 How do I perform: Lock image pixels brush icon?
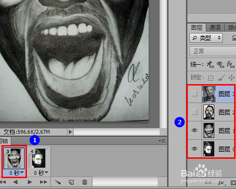tap(221, 77)
